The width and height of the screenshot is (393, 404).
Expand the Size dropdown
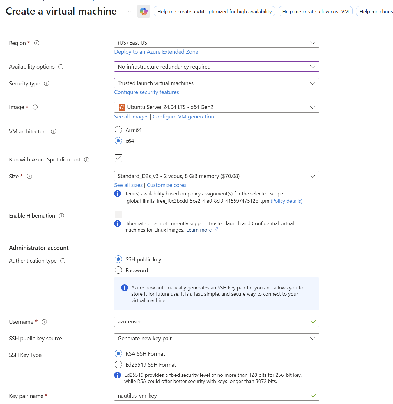click(216, 176)
